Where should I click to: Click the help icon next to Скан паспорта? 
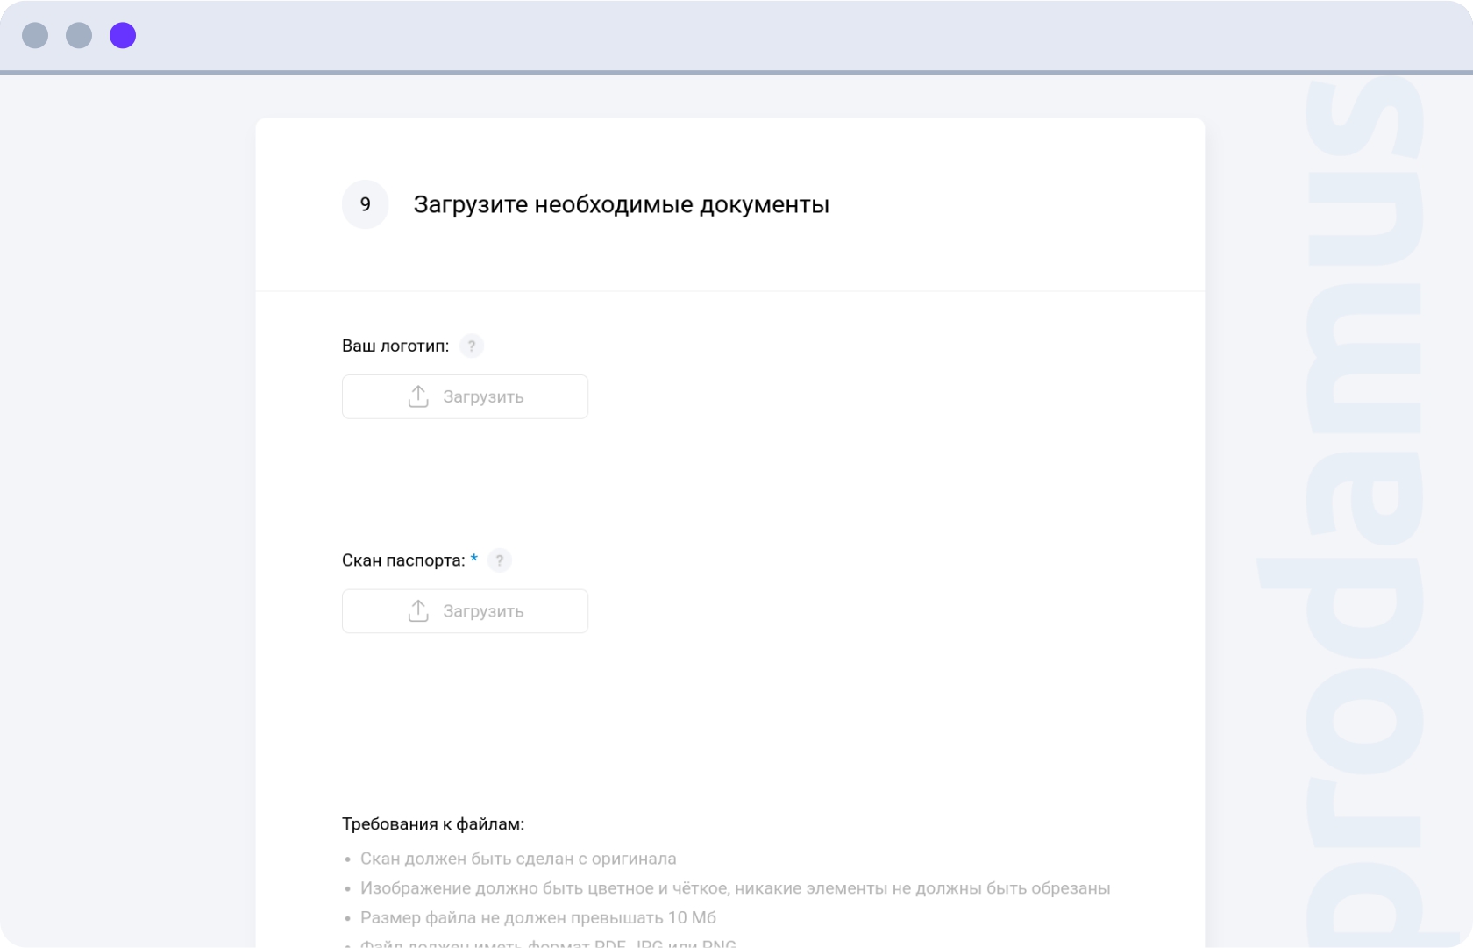click(x=500, y=560)
